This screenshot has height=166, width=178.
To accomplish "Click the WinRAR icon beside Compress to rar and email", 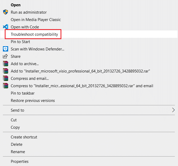I will click(x=5, y=86).
